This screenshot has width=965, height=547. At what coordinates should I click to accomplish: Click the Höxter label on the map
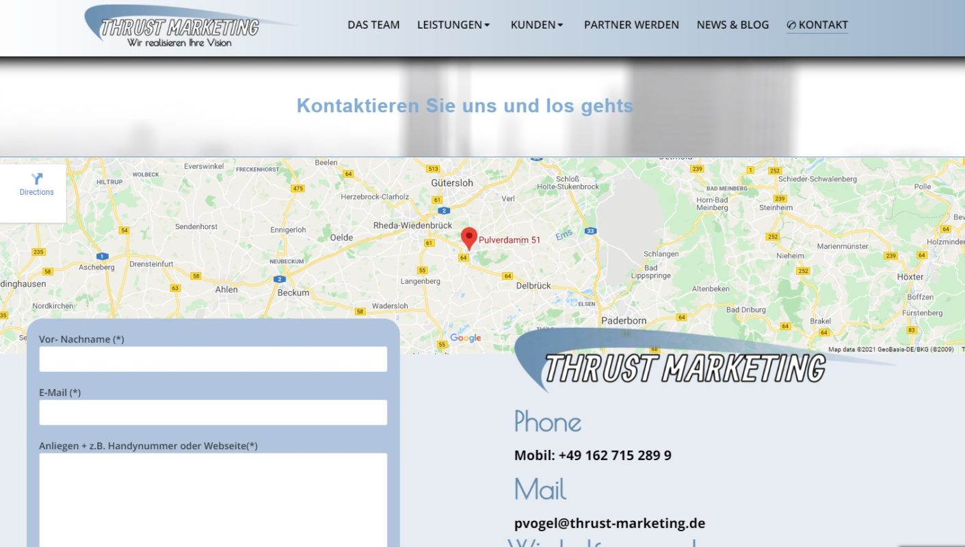tap(910, 277)
